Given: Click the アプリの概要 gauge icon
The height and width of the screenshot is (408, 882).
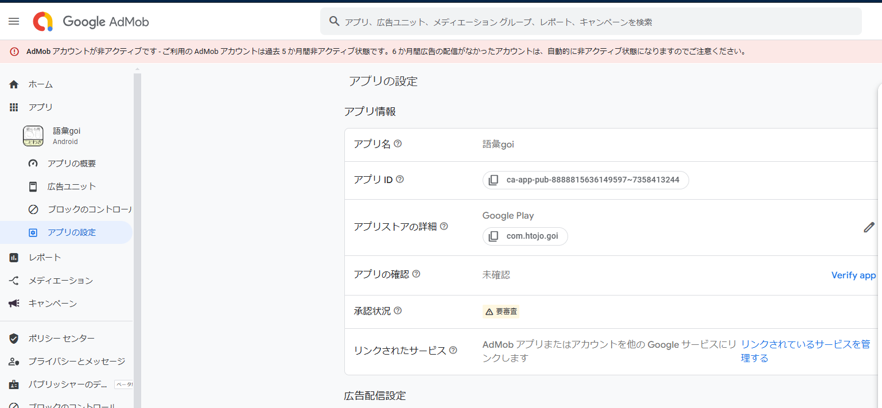Looking at the screenshot, I should [x=33, y=164].
